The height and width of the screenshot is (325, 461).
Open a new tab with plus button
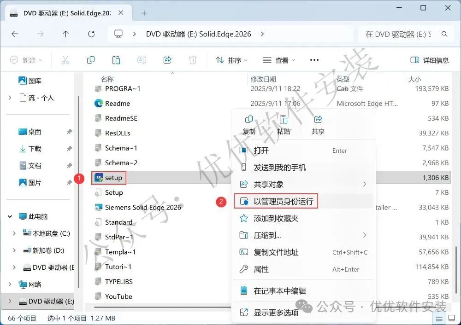(144, 13)
